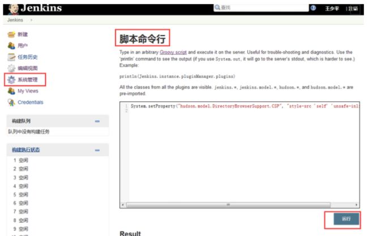368x236 pixels.
Task: Click inside the Groovy script editor area
Action: point(239,155)
